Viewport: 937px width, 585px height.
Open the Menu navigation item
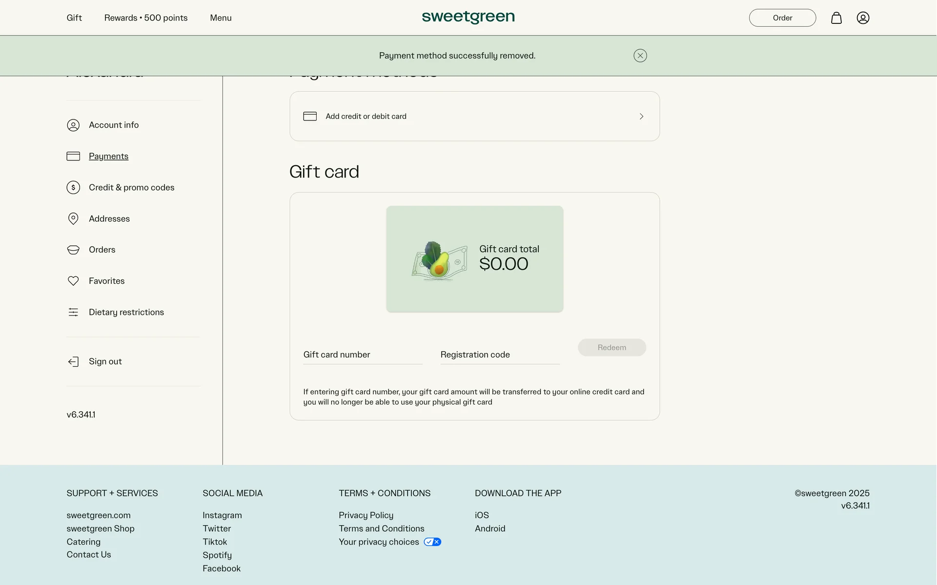click(221, 18)
